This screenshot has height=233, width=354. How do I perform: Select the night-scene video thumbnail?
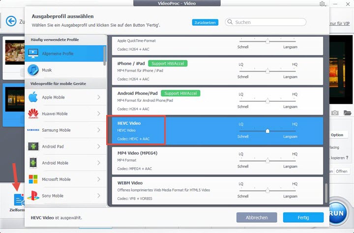tap(15, 99)
